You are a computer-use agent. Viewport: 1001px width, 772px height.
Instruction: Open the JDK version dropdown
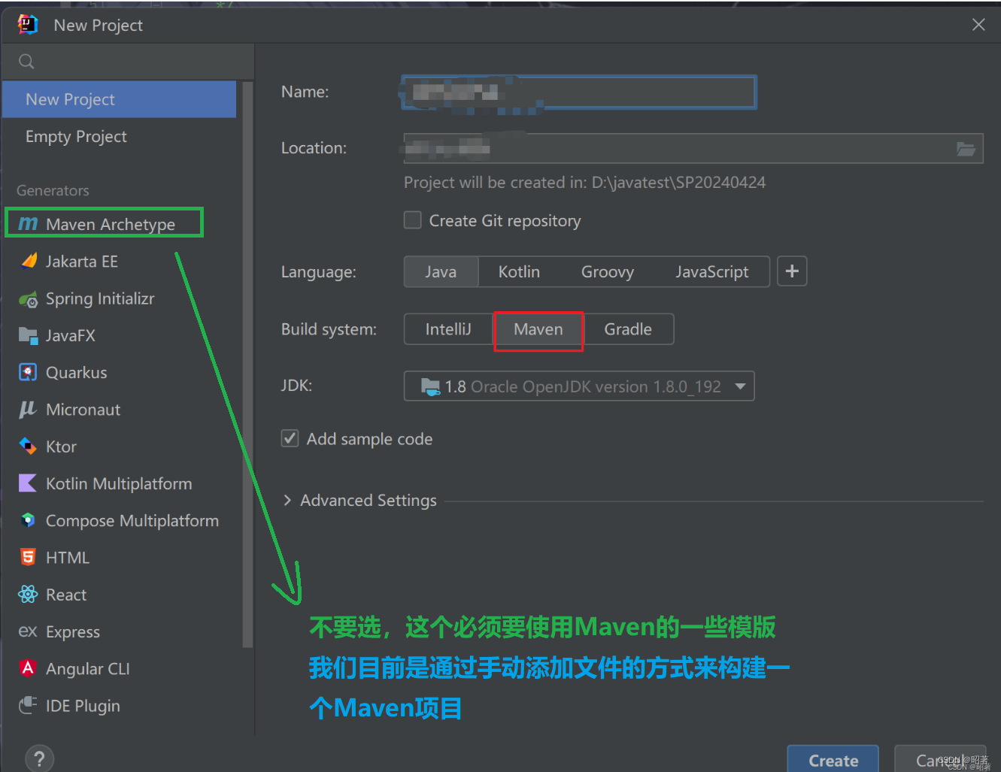(x=579, y=386)
